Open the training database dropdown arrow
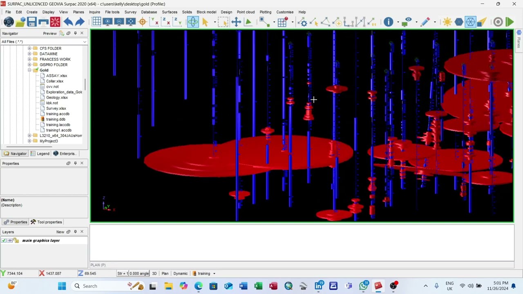Screen dimensions: 523x294 tap(214, 274)
